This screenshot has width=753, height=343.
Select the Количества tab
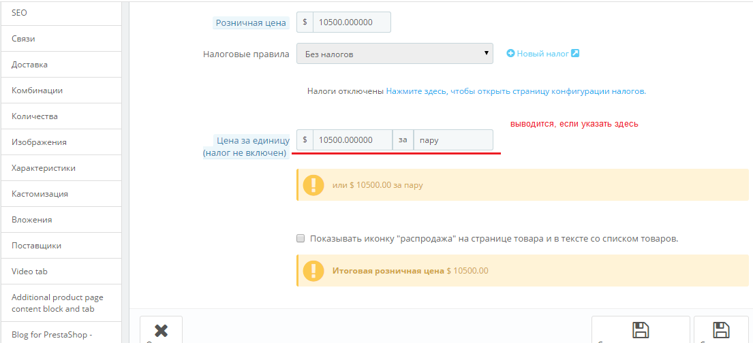tap(61, 116)
